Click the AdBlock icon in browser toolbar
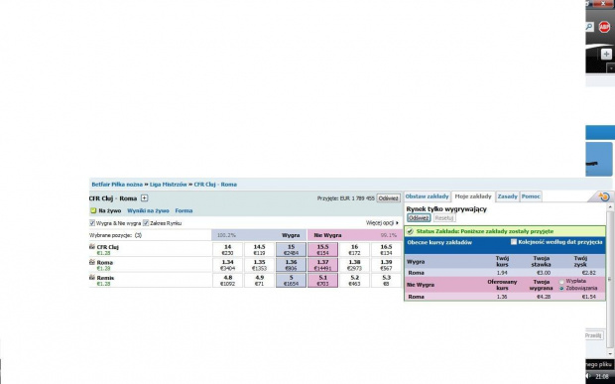615x384 pixels. pos(604,27)
